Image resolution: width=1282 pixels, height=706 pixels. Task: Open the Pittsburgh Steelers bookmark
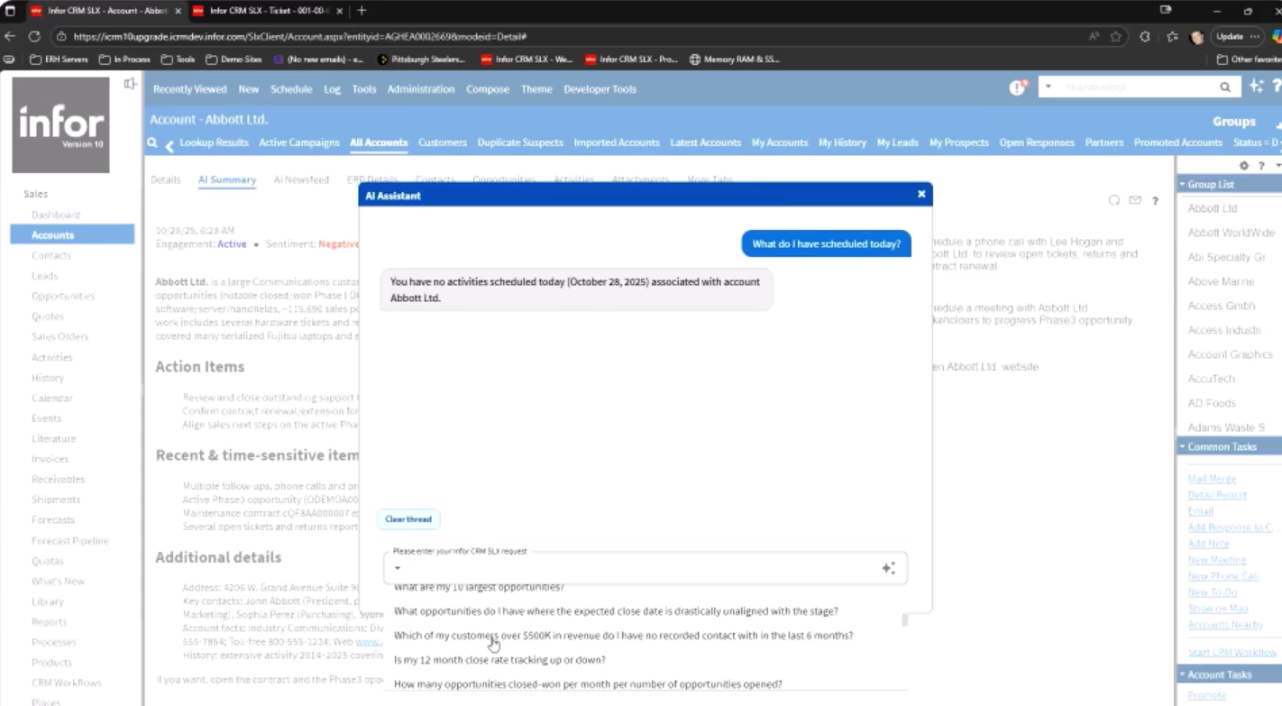click(x=421, y=60)
